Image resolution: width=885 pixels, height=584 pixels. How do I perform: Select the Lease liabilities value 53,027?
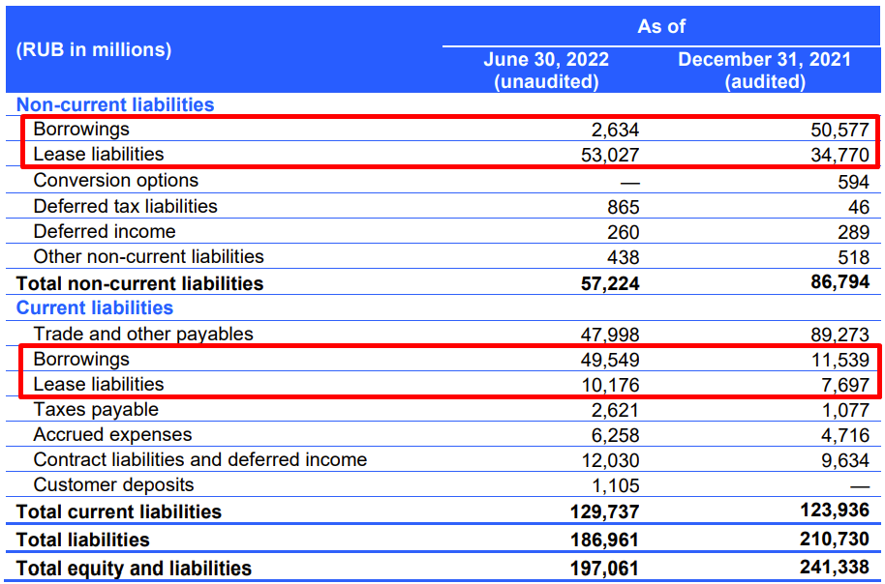tap(610, 155)
